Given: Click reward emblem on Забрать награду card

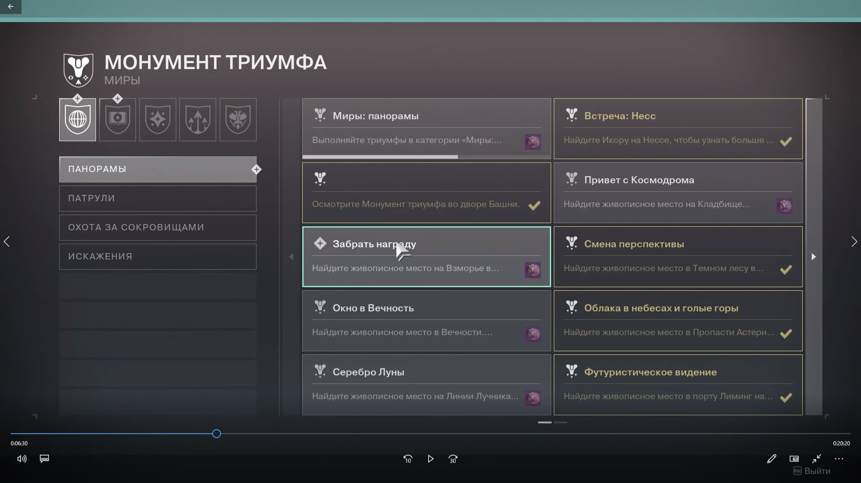Looking at the screenshot, I should [x=533, y=270].
